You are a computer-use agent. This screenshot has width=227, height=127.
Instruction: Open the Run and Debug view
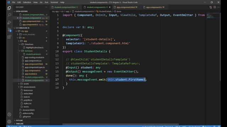(9, 22)
